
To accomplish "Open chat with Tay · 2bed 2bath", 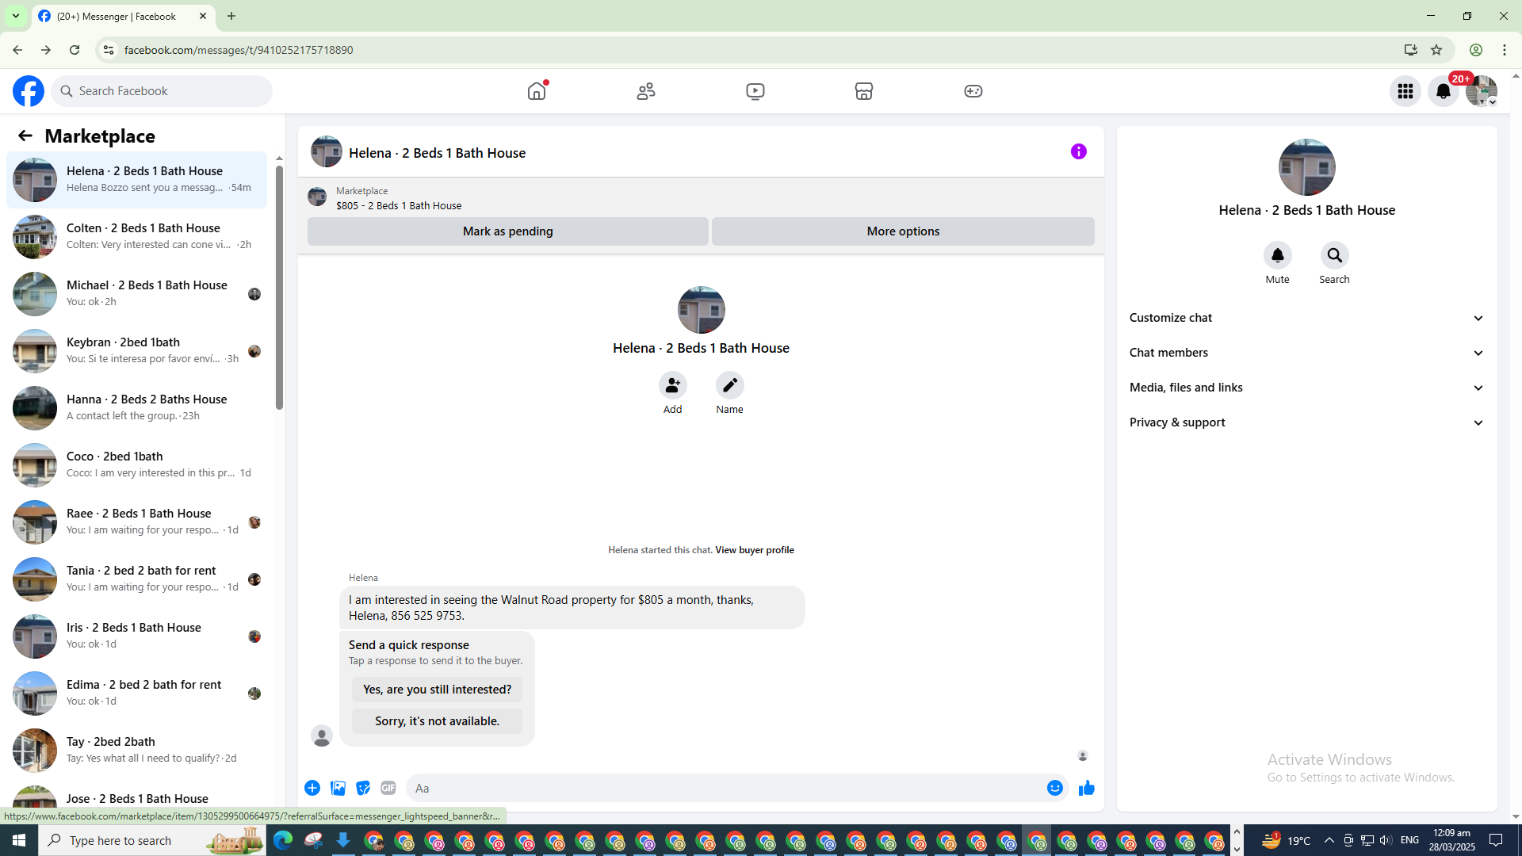I will tap(136, 751).
